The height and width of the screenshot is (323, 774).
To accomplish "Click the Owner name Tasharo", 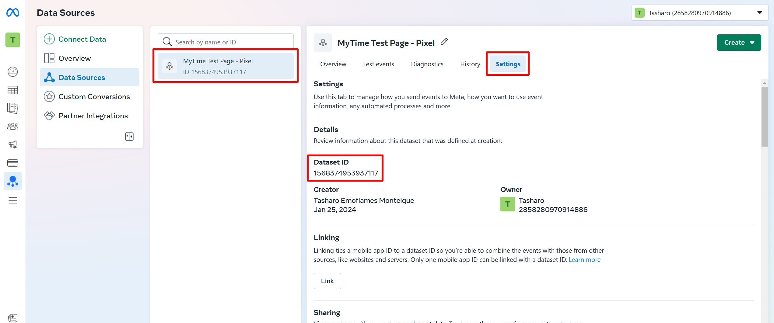I will coord(531,200).
